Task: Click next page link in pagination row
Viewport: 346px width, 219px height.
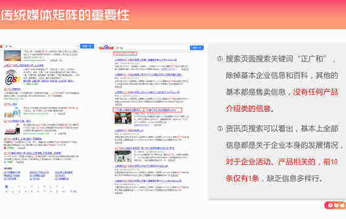Action: coord(74,192)
